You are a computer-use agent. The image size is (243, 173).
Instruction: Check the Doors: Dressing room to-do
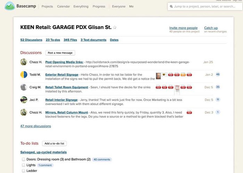point(24,159)
